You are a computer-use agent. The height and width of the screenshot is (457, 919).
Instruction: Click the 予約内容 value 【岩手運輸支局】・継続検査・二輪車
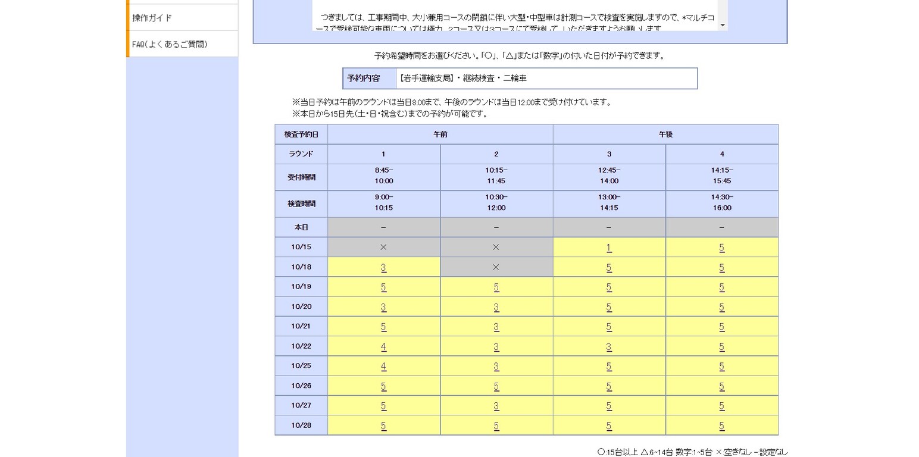tap(546, 79)
